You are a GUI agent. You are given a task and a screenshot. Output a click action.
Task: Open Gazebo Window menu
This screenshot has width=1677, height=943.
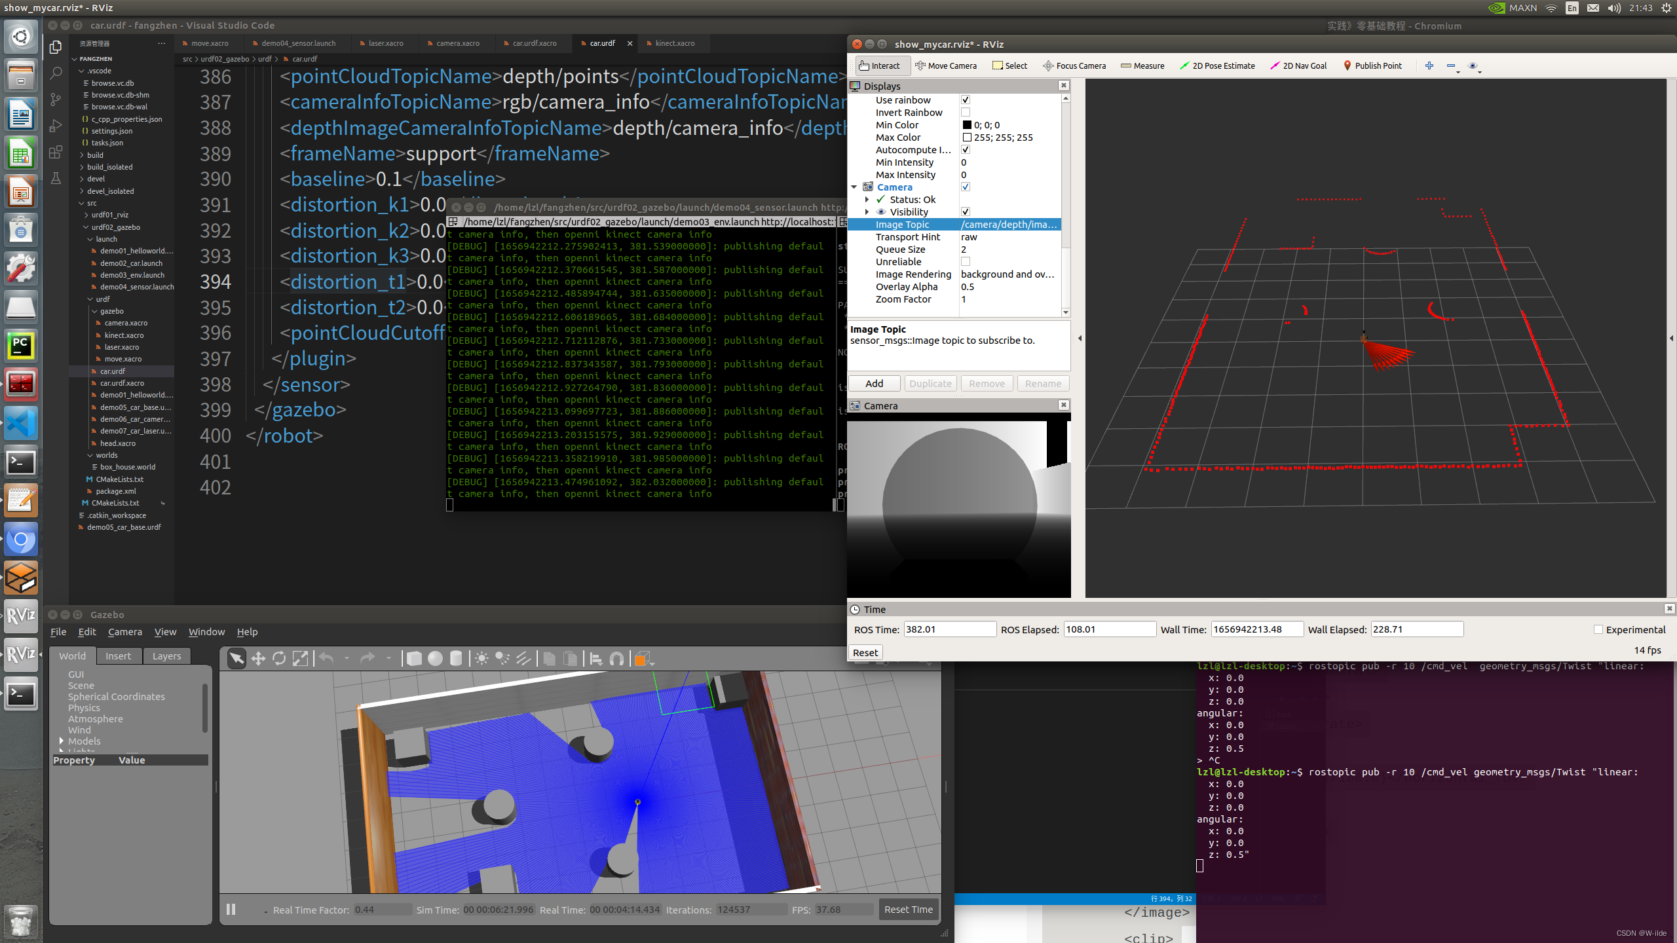(206, 631)
